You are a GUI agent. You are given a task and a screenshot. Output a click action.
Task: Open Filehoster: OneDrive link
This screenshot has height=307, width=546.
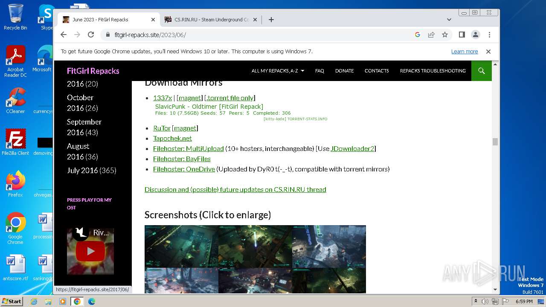(x=184, y=169)
